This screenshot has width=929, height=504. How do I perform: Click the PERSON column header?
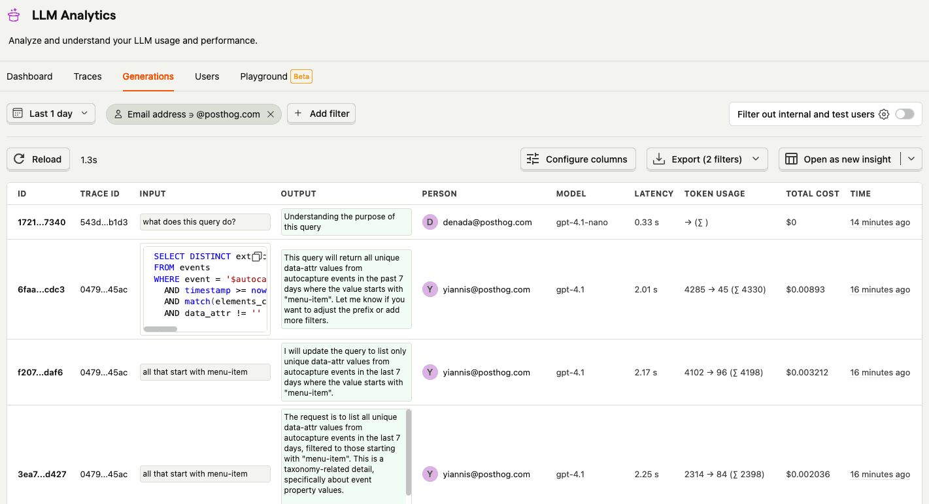coord(439,194)
